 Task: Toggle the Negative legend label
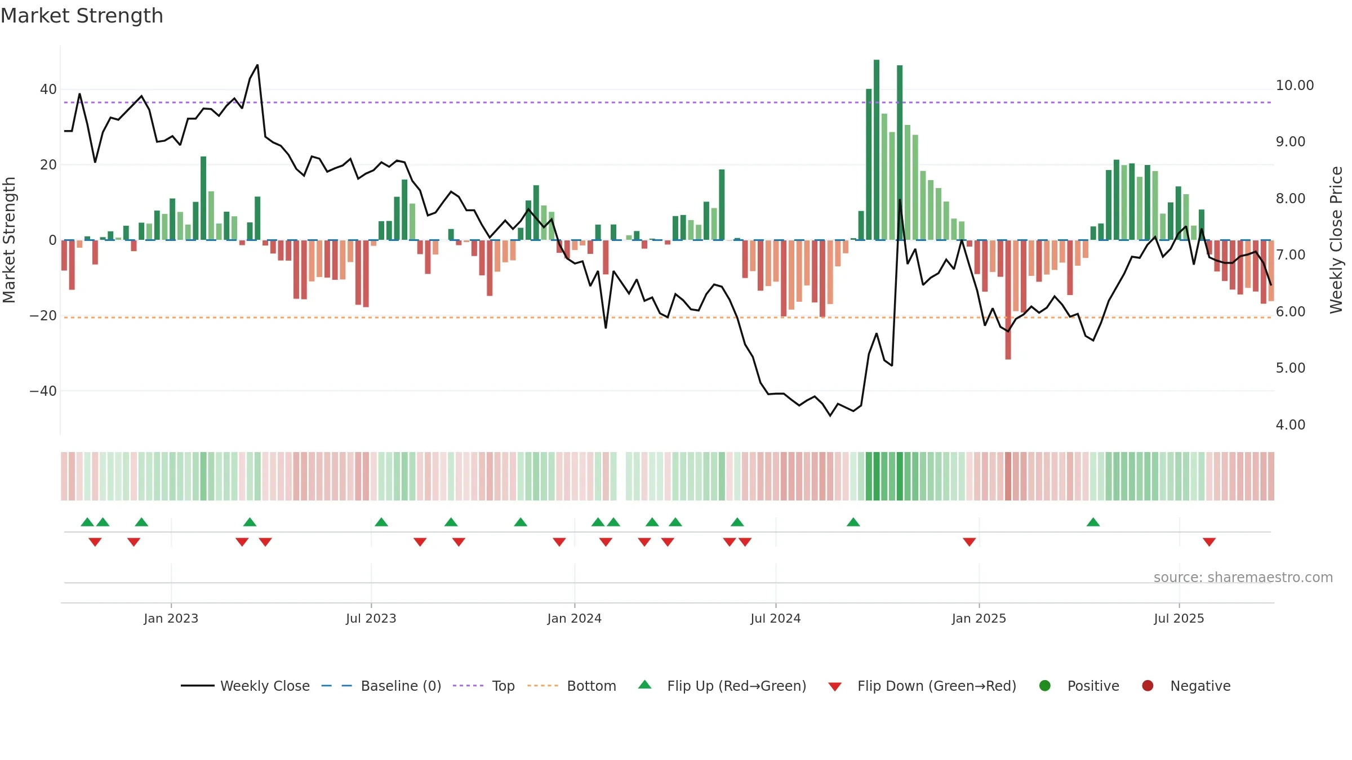tap(1200, 686)
